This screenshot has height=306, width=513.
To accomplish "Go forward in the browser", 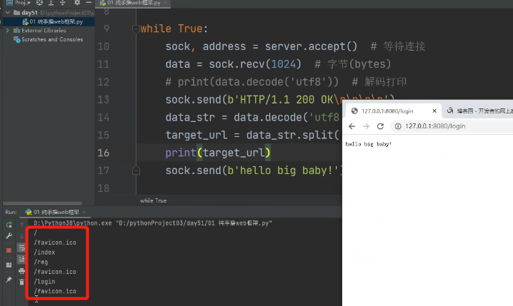I will point(366,126).
